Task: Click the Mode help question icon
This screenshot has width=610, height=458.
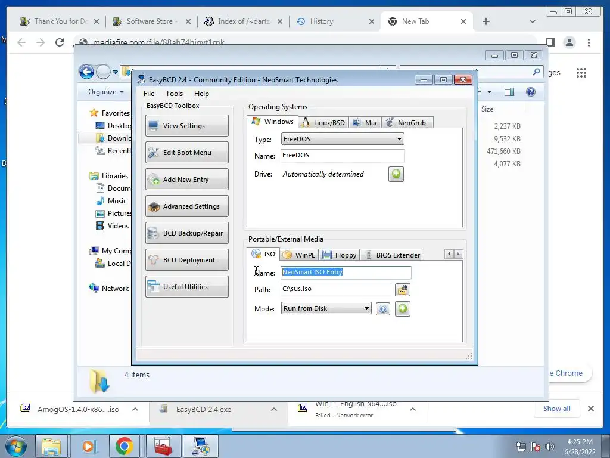Action: [x=383, y=310]
